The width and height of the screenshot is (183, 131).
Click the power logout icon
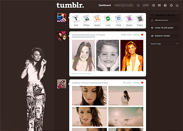click(x=177, y=5)
